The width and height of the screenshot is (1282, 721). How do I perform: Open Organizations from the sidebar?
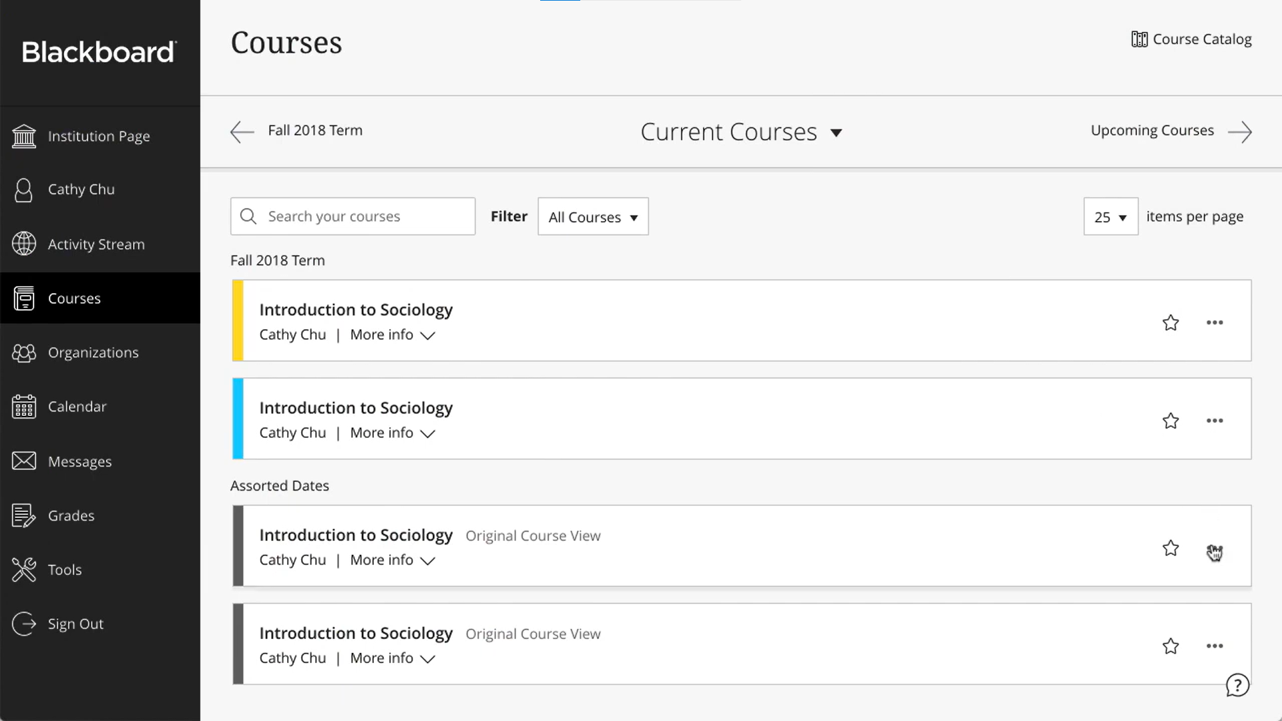click(24, 352)
